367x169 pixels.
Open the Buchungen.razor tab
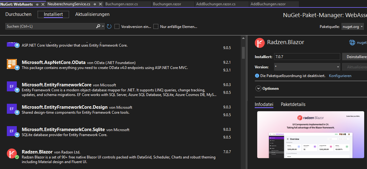pyautogui.click(x=167, y=4)
